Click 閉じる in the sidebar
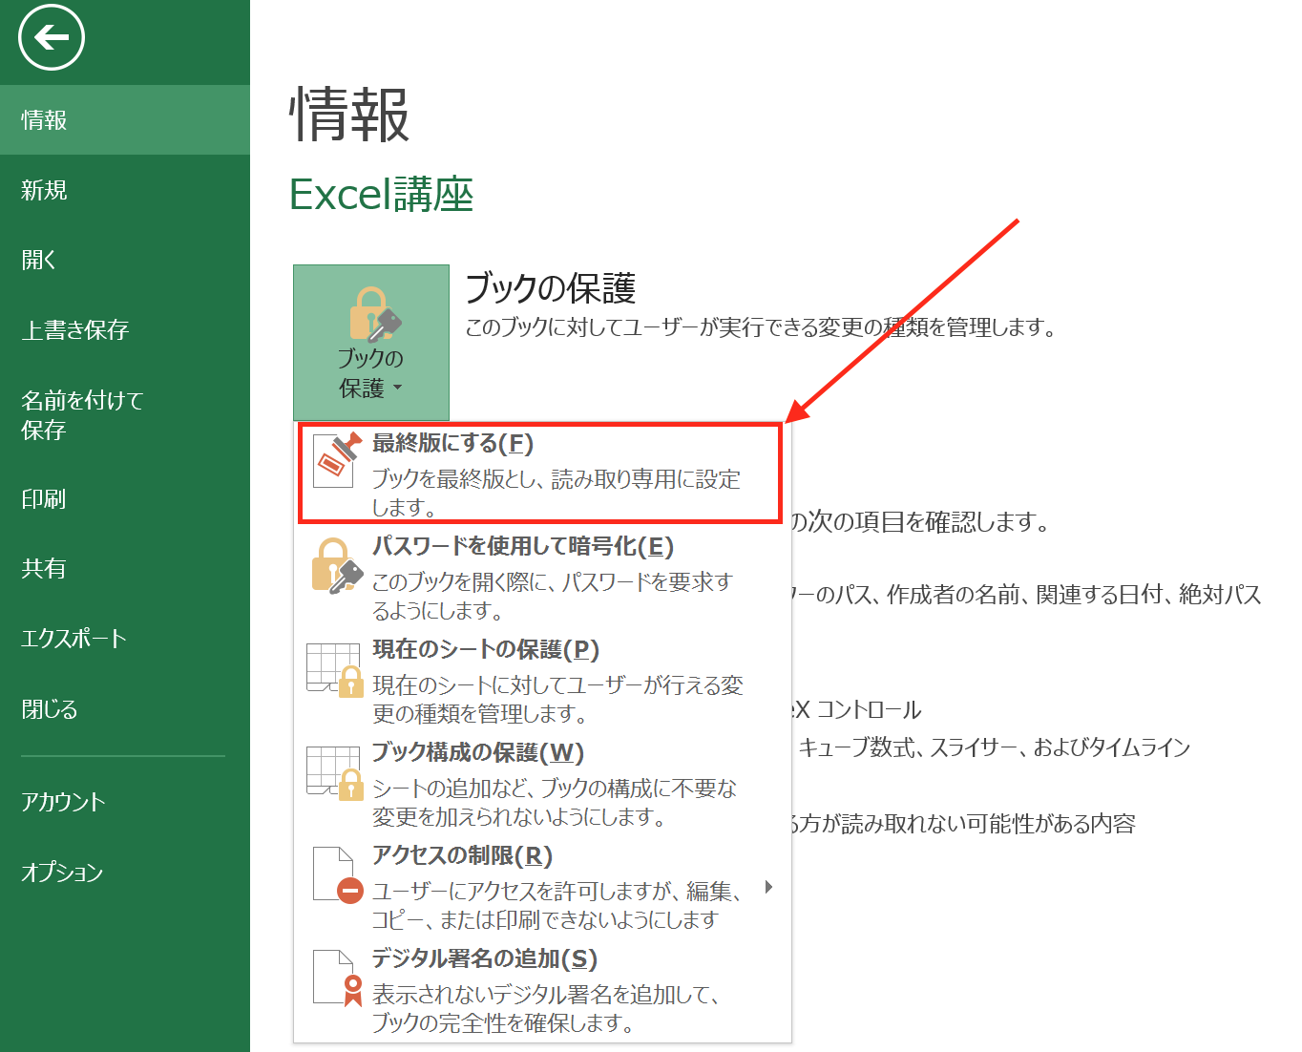1302x1052 pixels. tap(125, 709)
